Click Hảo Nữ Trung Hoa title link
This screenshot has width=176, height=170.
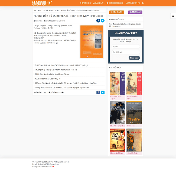118,126
